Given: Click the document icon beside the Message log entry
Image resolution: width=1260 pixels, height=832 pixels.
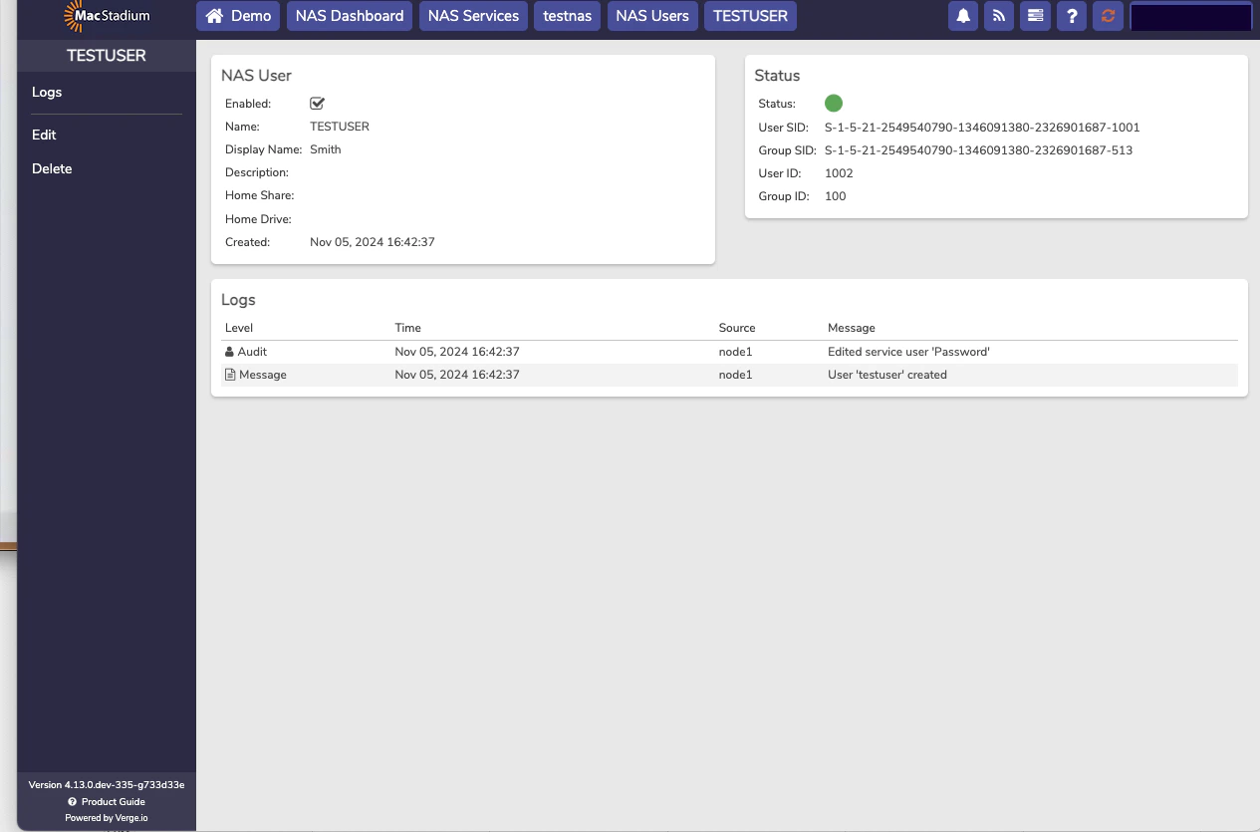Looking at the screenshot, I should point(228,374).
